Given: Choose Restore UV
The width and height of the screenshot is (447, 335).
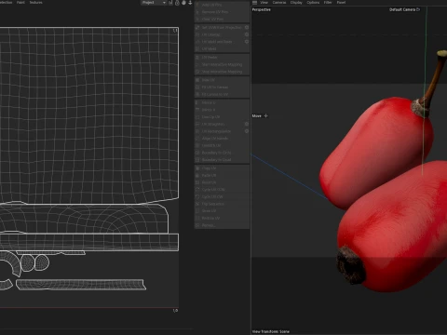Looking at the screenshot, I should pyautogui.click(x=222, y=218).
